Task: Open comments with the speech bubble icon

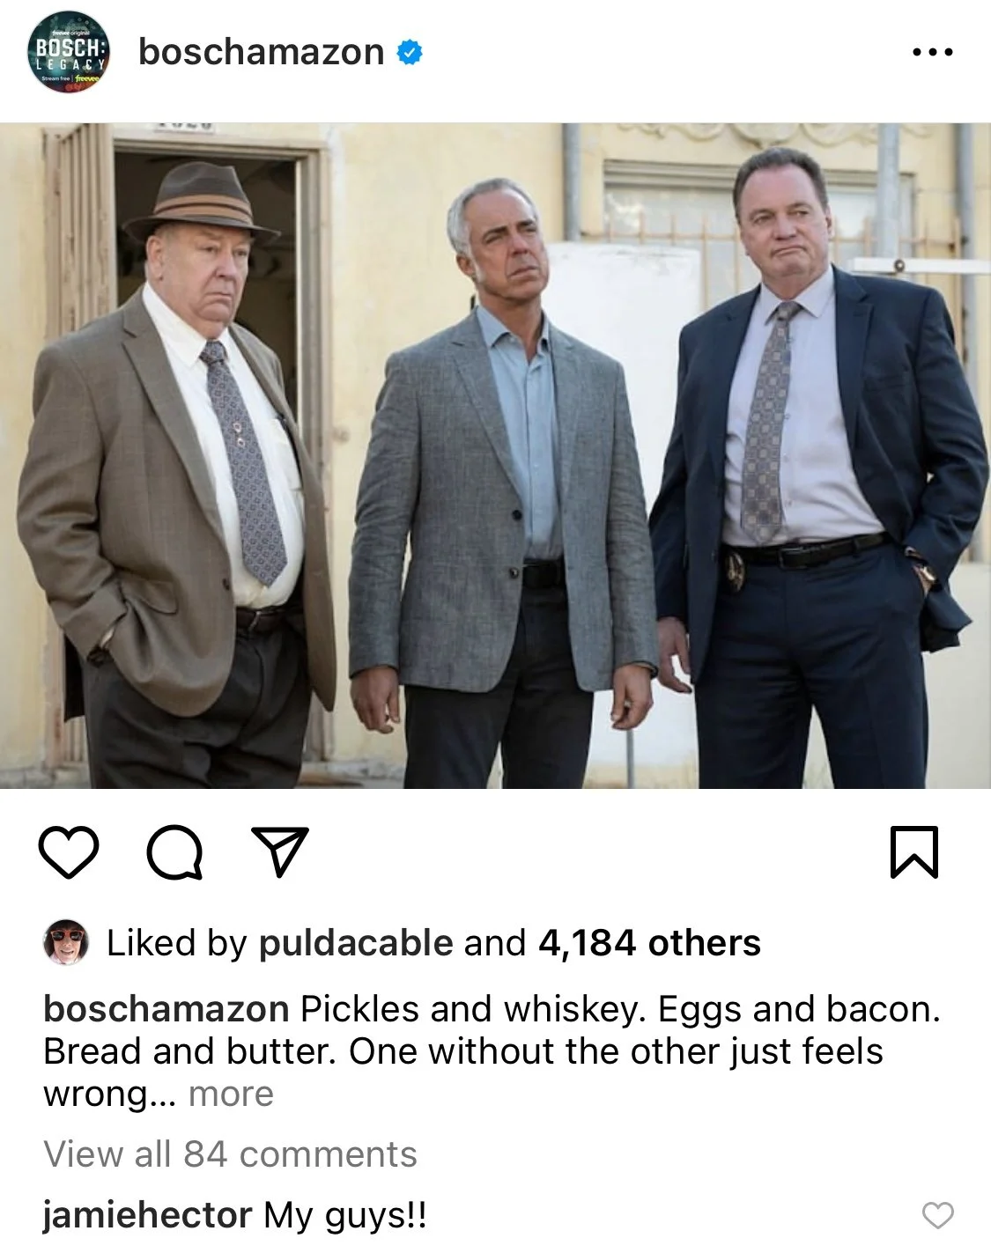Action: coord(174,852)
